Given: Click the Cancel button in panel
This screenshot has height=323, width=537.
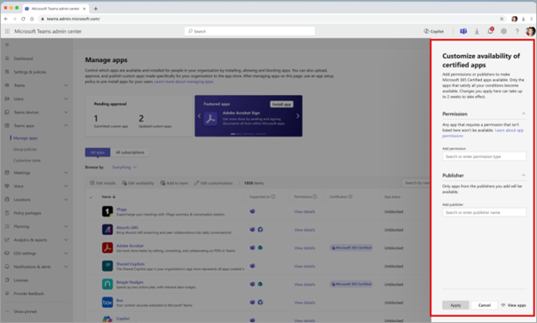Looking at the screenshot, I should [x=485, y=305].
